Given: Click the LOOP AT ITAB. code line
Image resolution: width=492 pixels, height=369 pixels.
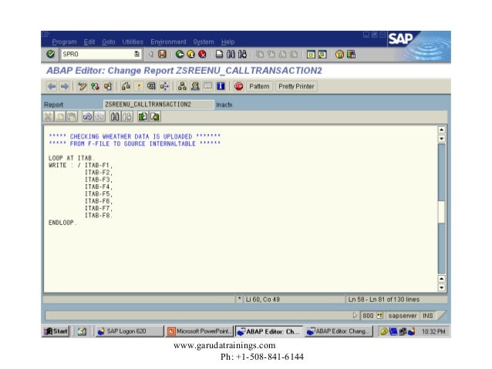Looking at the screenshot, I should pos(71,158).
